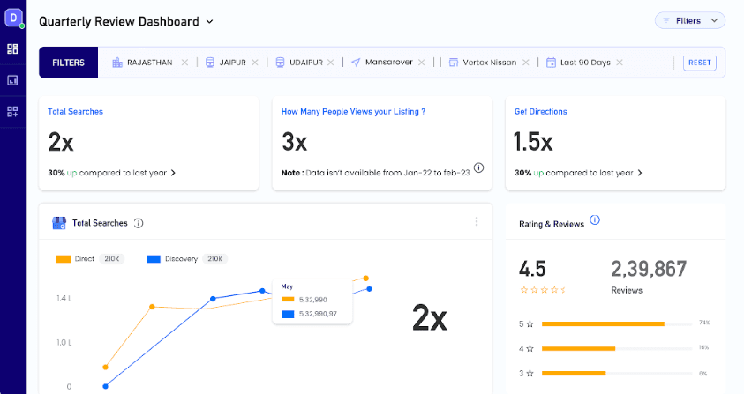Click the Total Searches chart store icon
The image size is (744, 394).
click(x=59, y=223)
